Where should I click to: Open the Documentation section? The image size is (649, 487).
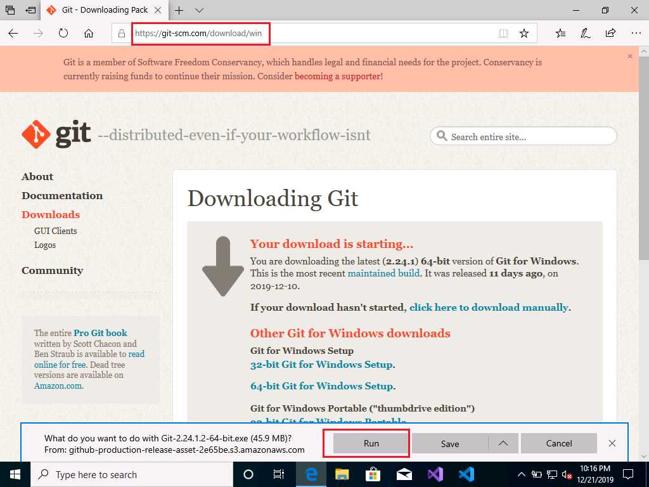point(62,195)
